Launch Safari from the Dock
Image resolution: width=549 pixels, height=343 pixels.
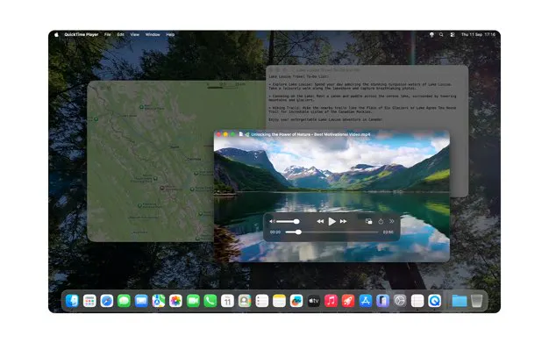click(x=107, y=301)
